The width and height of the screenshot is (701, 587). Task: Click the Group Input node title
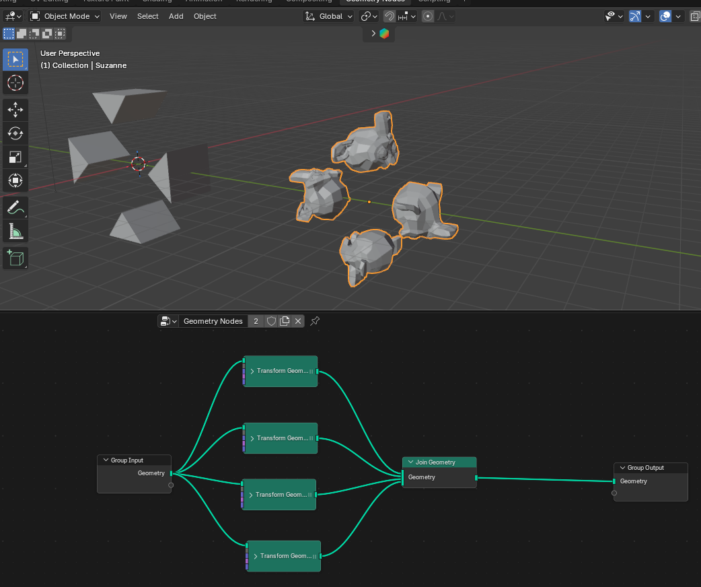[x=127, y=460]
